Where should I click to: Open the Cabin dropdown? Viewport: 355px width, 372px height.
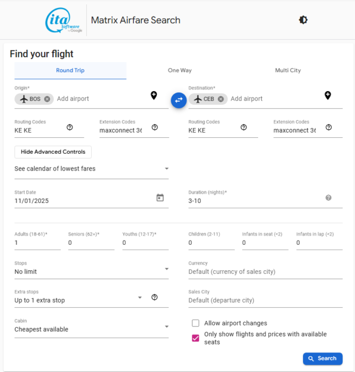(x=91, y=329)
